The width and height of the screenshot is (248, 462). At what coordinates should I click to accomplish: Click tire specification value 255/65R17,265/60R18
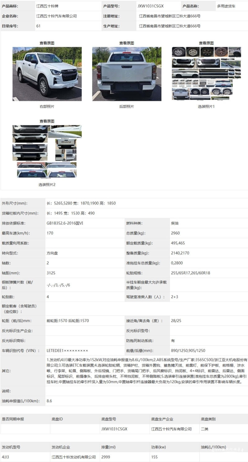pyautogui.click(x=190, y=273)
